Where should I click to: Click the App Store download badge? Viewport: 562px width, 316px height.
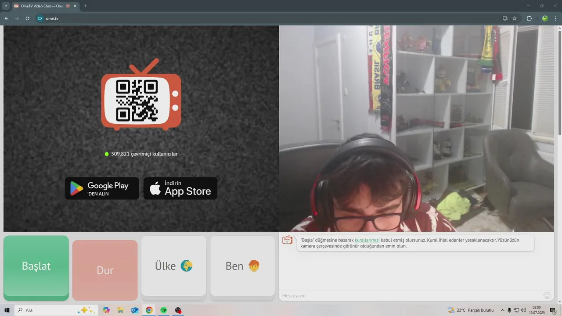[180, 188]
